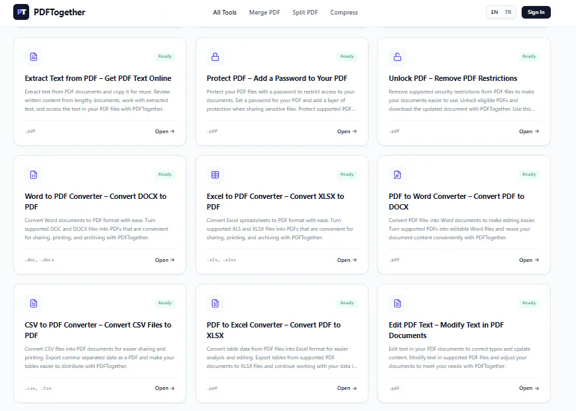The width and height of the screenshot is (576, 411).
Task: Click the Unlock PDF open-padlock icon
Action: coord(398,57)
